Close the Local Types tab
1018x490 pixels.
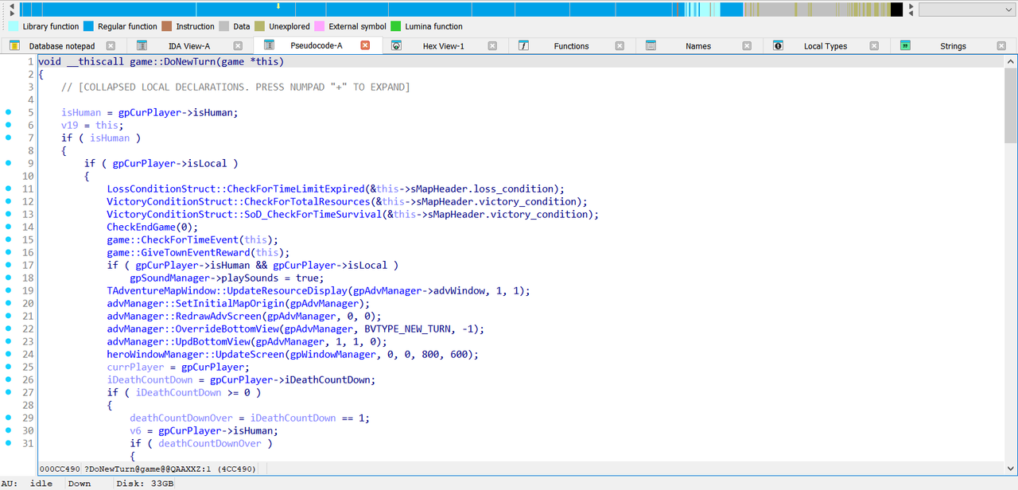click(x=874, y=46)
